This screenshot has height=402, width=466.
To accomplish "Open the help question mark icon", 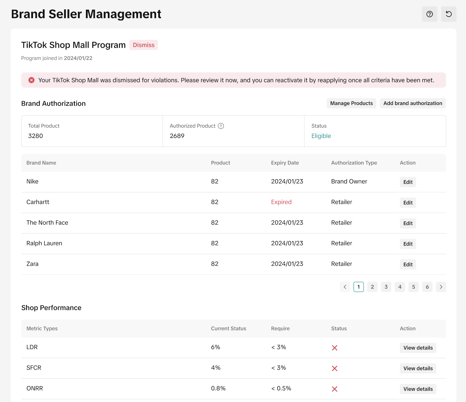I will (429, 14).
